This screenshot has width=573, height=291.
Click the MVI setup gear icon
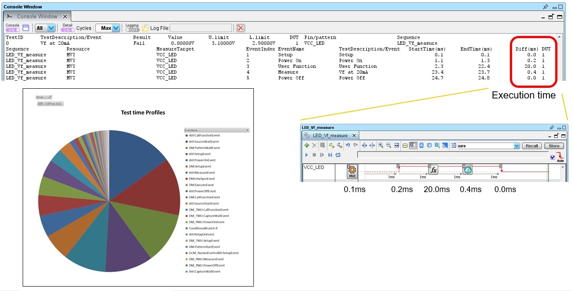352,171
